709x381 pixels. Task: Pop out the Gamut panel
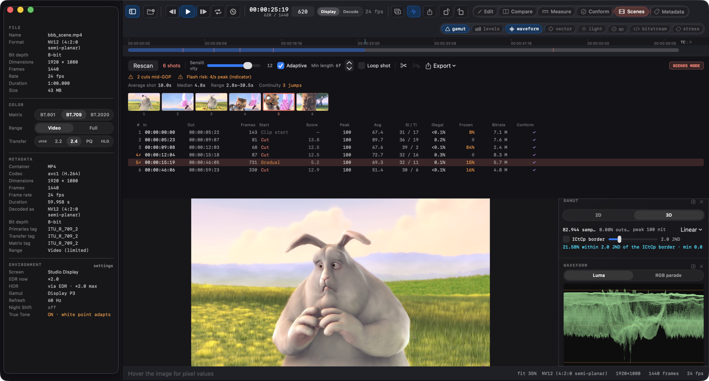tap(693, 202)
